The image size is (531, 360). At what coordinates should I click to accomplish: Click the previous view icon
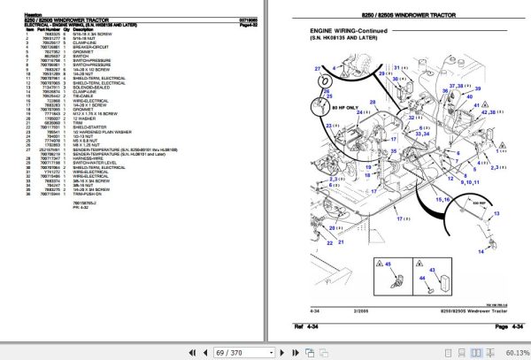[x=310, y=353]
